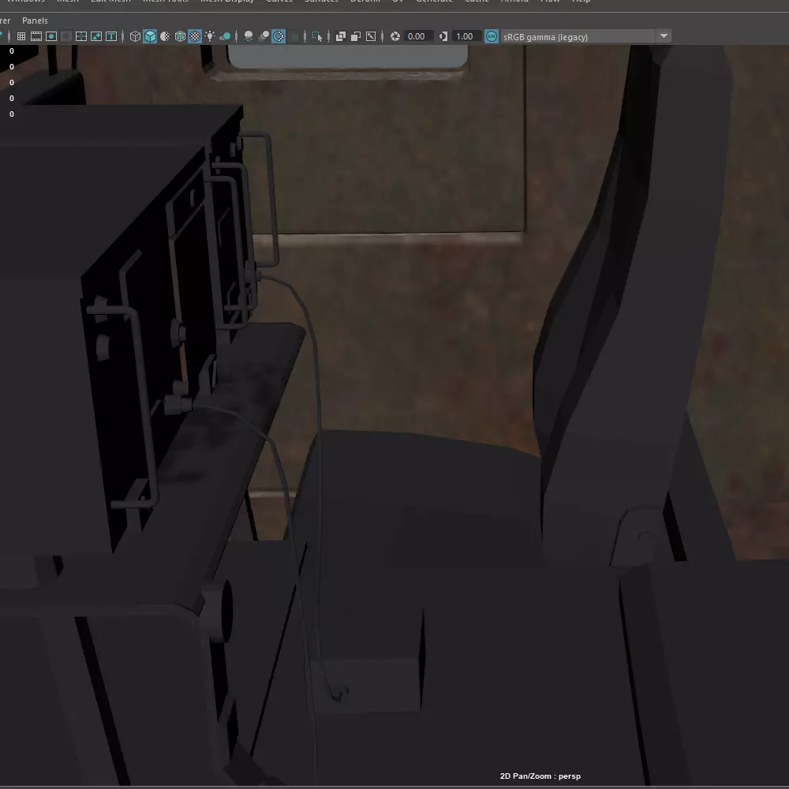The height and width of the screenshot is (789, 789).
Task: Enable Use Default Material icon
Action: tap(165, 36)
